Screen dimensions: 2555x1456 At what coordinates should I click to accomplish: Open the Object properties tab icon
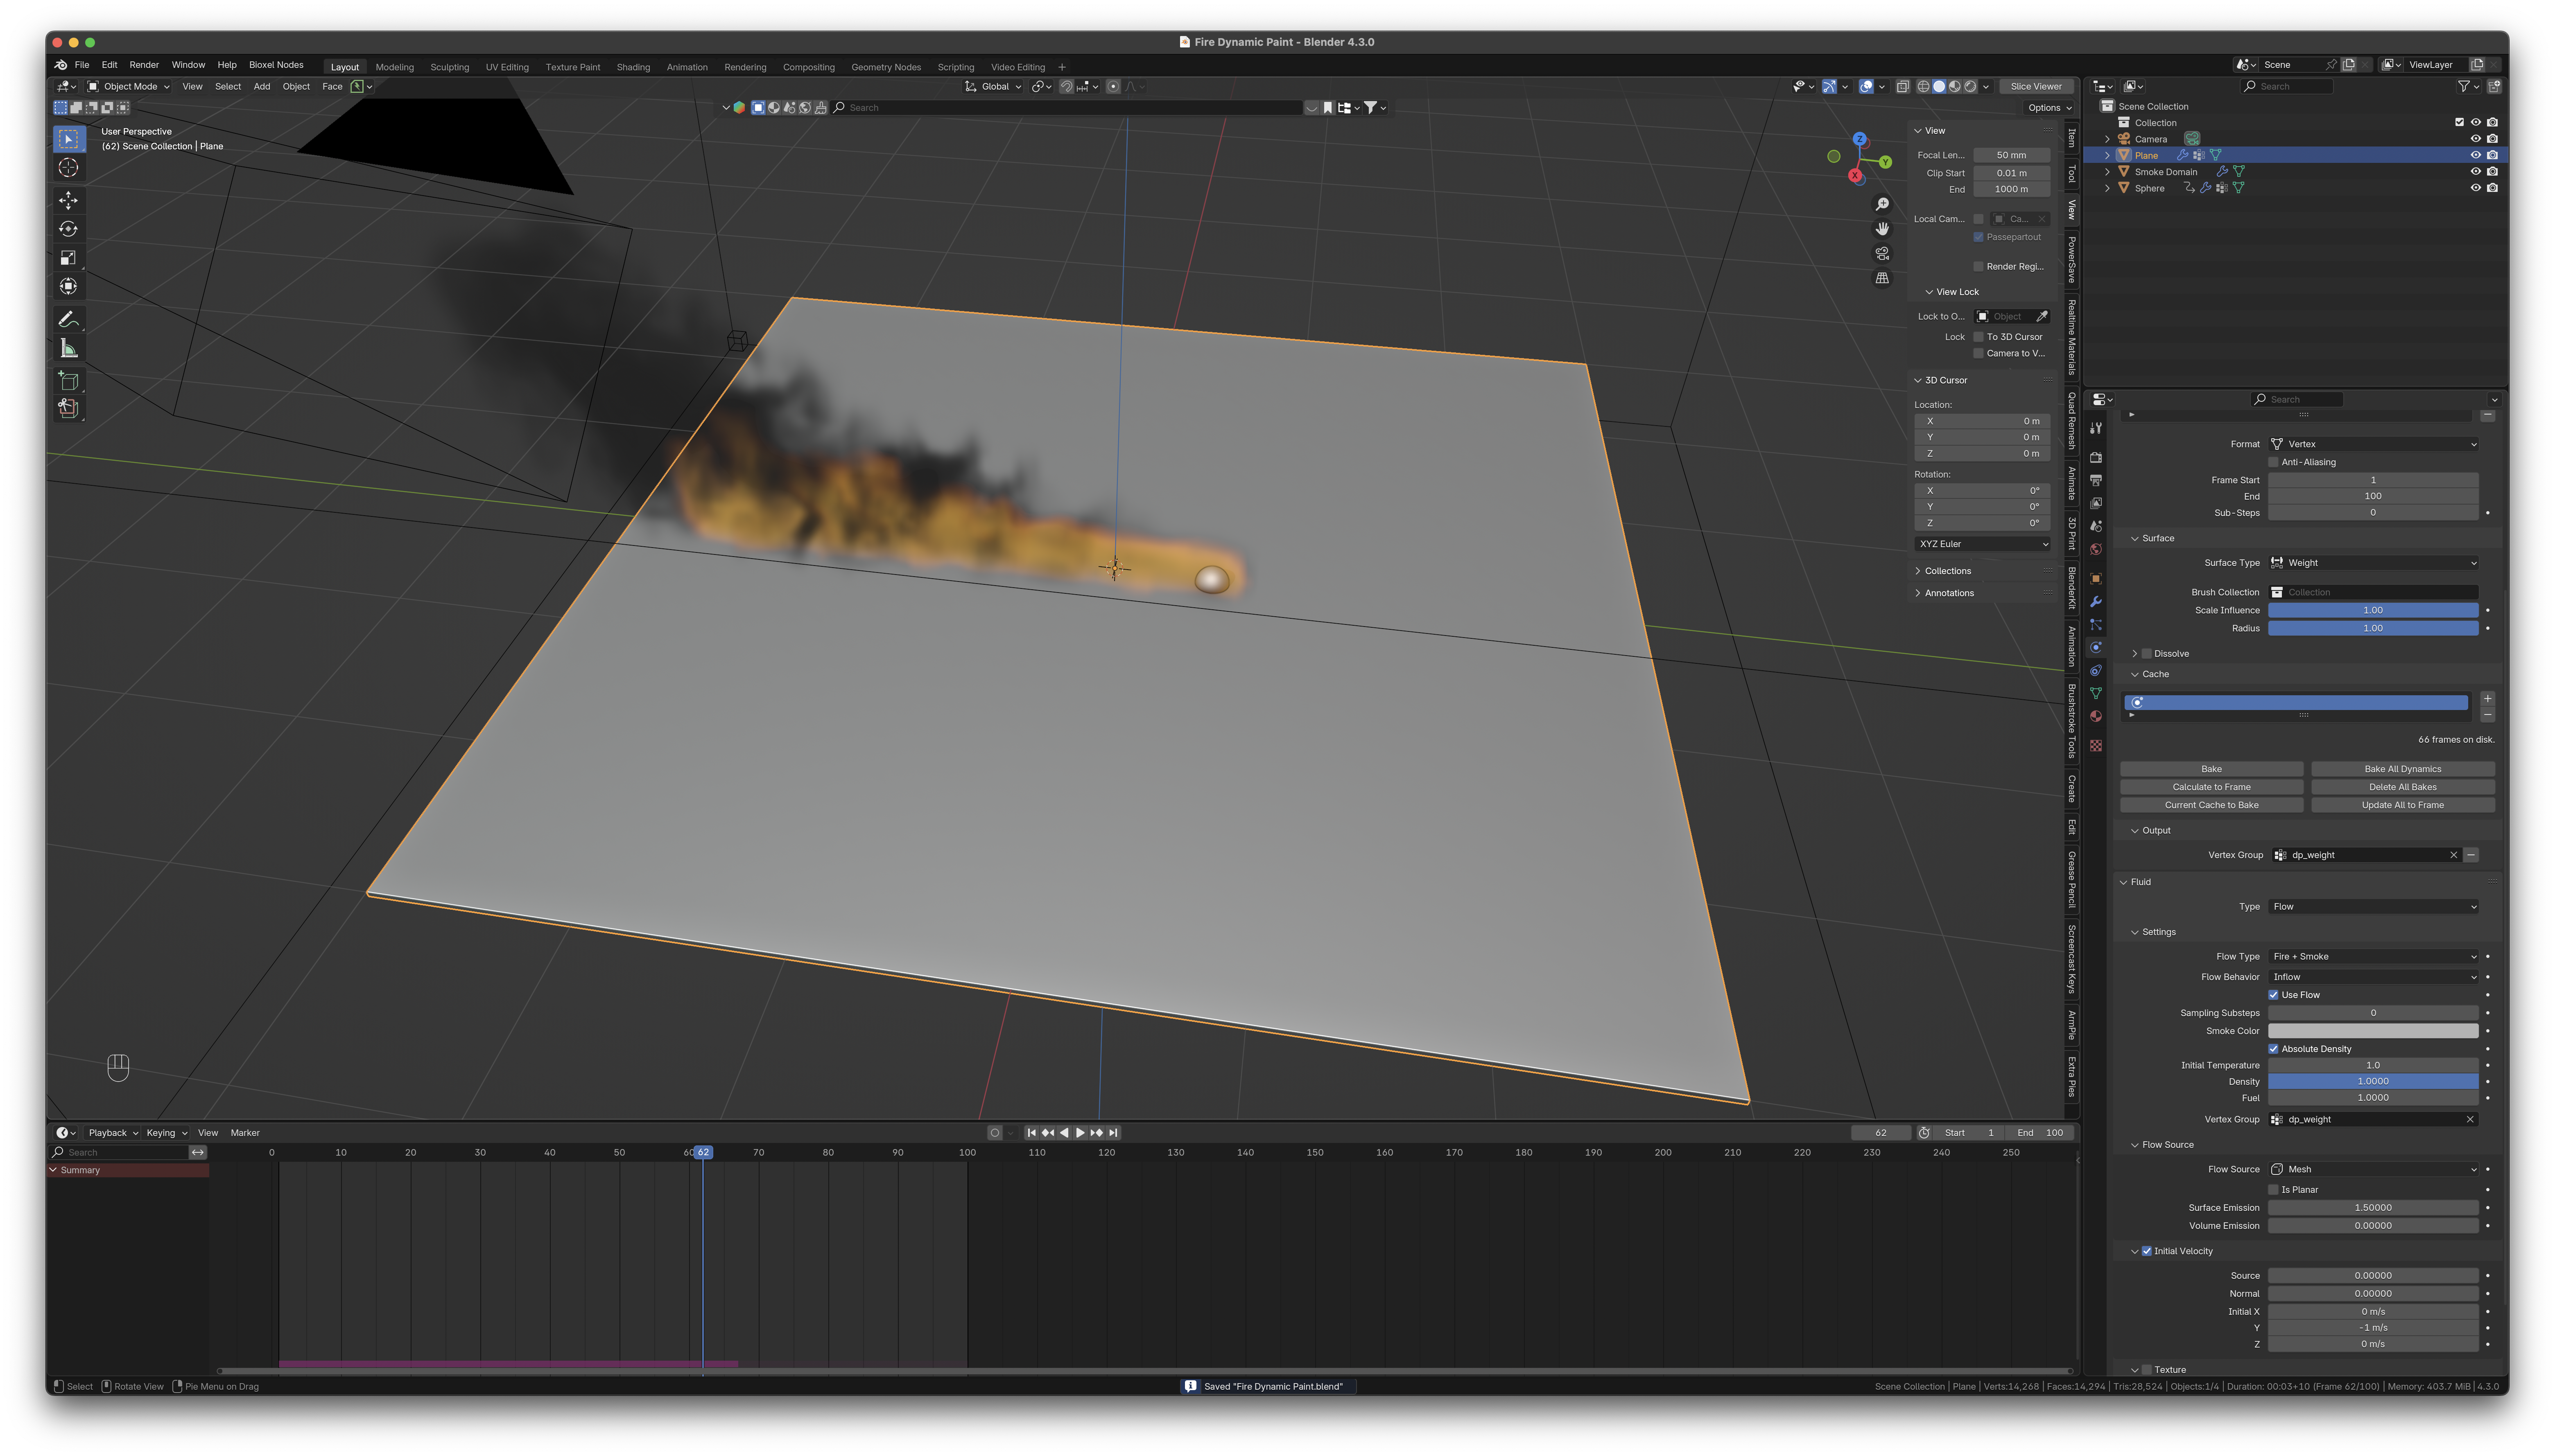click(2096, 579)
